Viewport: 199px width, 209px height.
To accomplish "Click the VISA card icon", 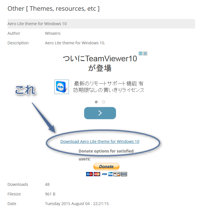I will click(104, 174).
